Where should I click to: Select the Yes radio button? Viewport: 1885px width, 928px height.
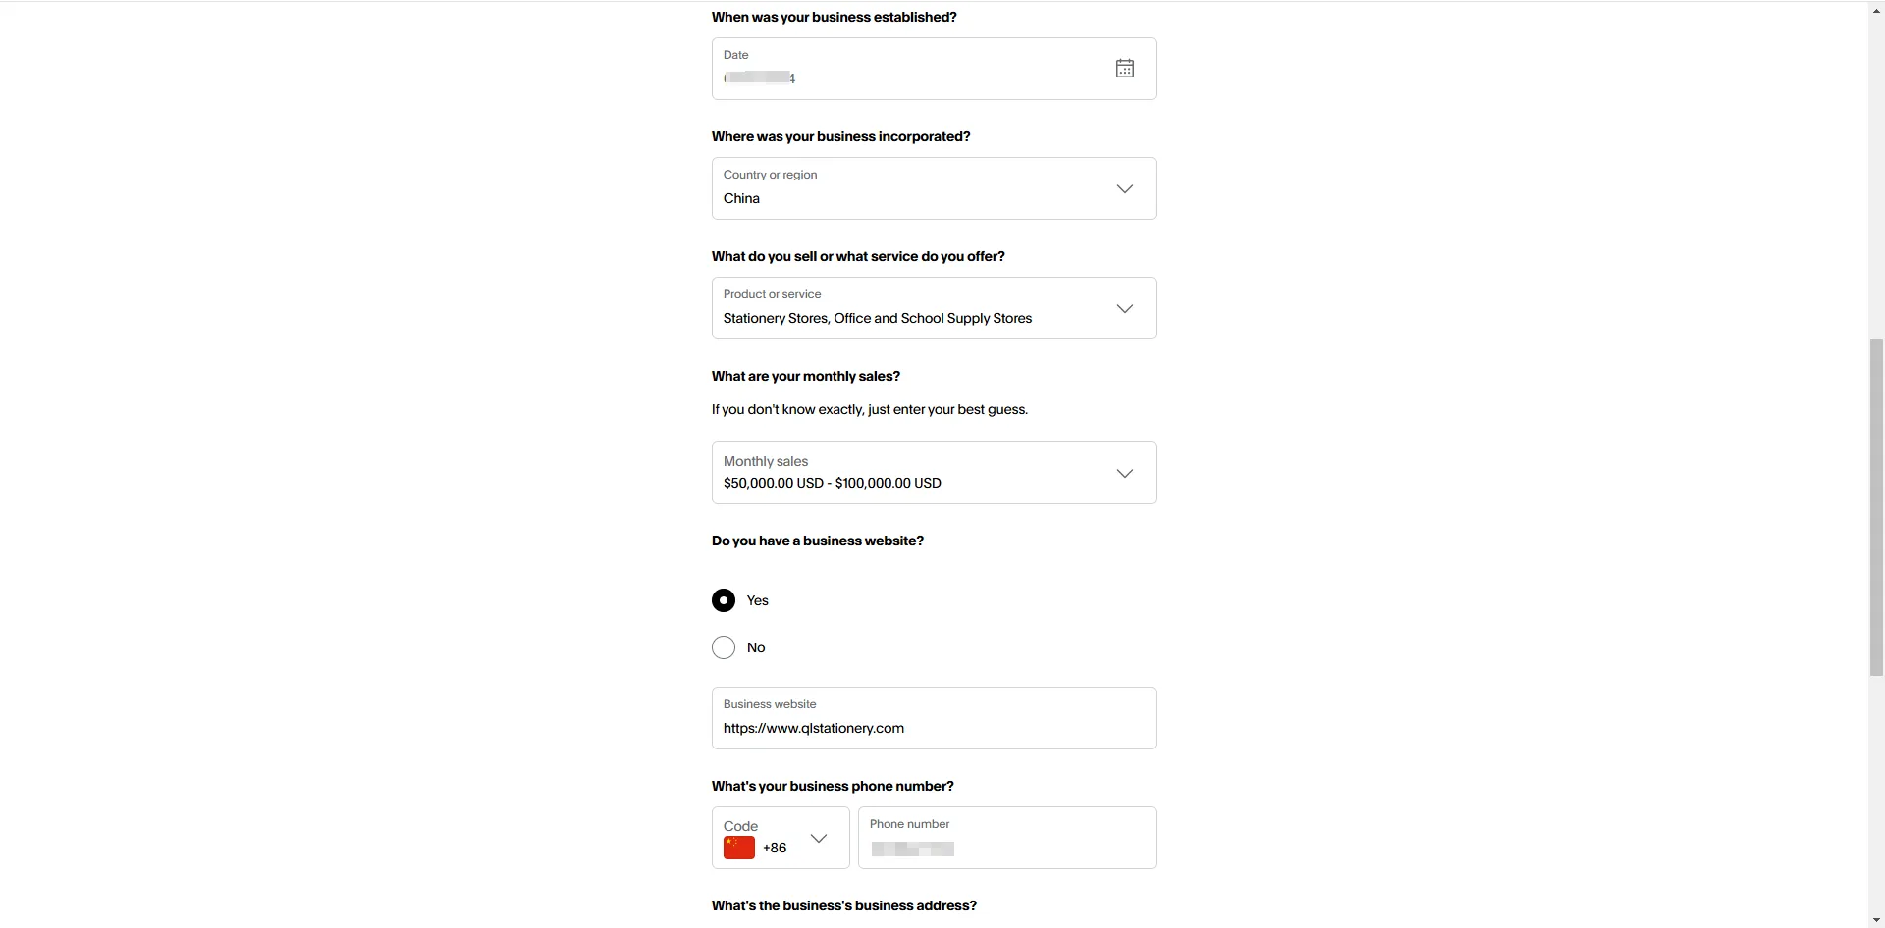724,600
